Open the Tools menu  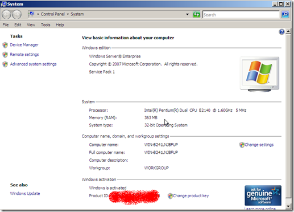(x=45, y=25)
